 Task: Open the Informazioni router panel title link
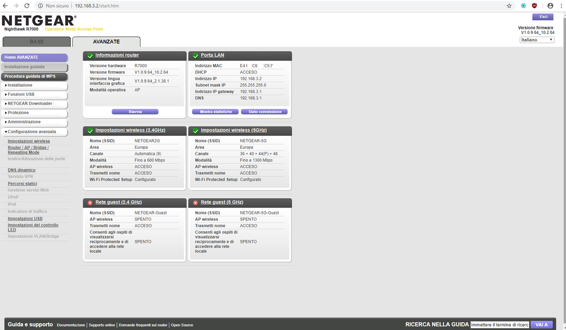click(117, 55)
